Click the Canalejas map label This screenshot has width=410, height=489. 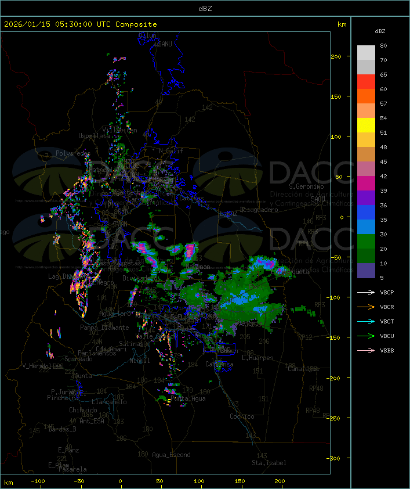tap(303, 369)
